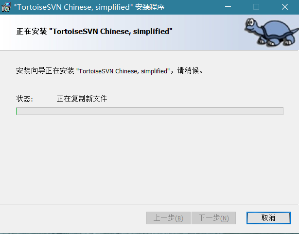This screenshot has height=234, width=299.
Task: Click the green filled start of progress bar
Action: click(17, 111)
